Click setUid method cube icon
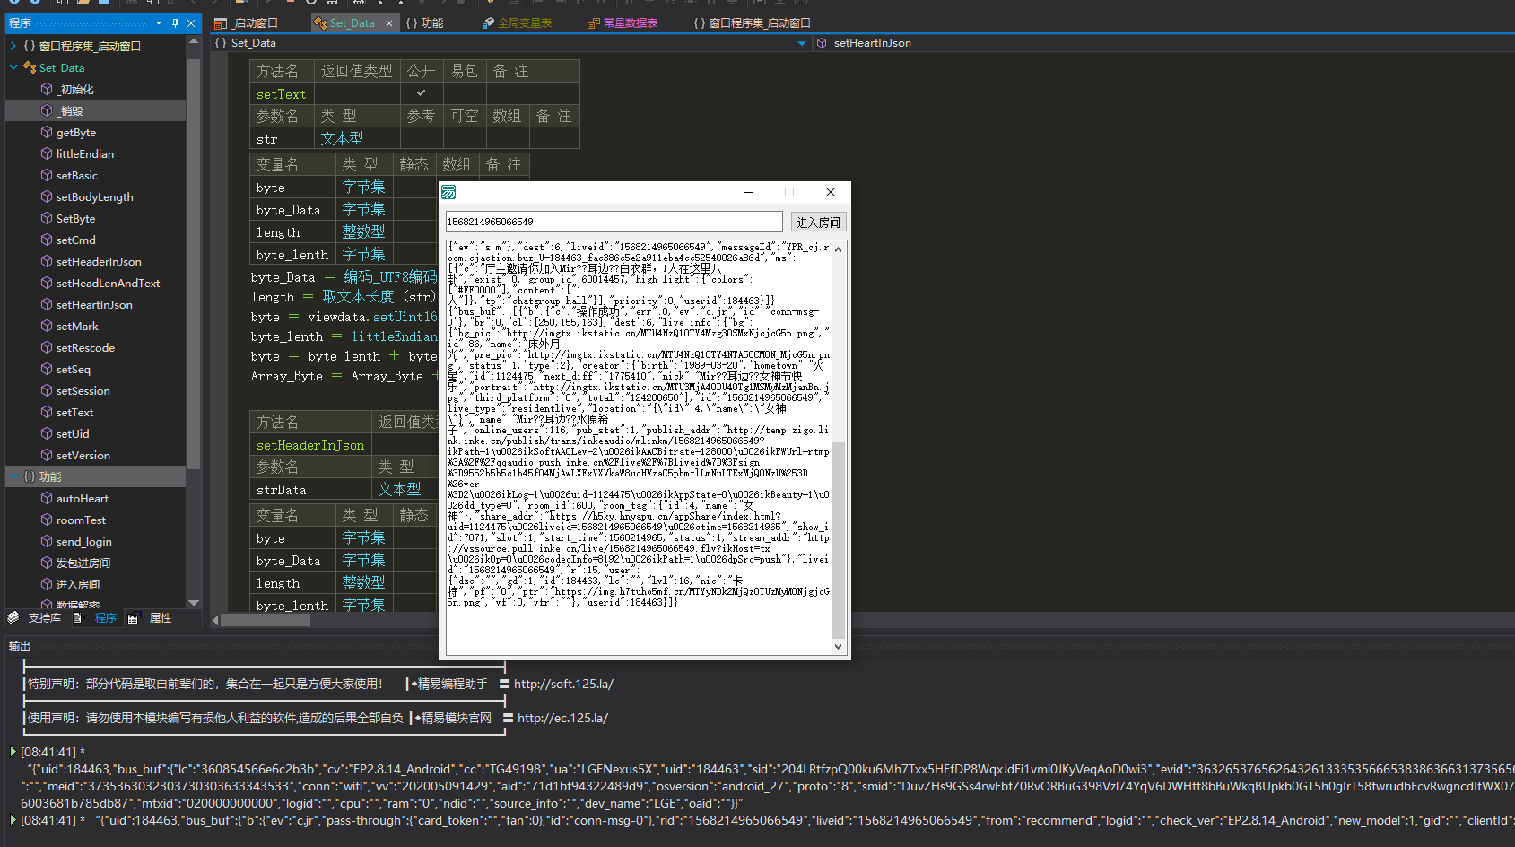Viewport: 1515px width, 847px height. click(47, 433)
